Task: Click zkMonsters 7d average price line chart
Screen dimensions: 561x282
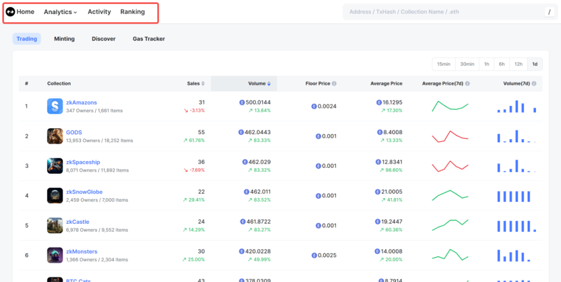Action: point(450,254)
